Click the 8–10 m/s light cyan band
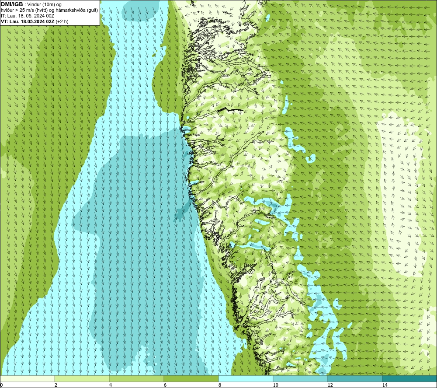The height and width of the screenshot is (388, 437). click(246, 379)
